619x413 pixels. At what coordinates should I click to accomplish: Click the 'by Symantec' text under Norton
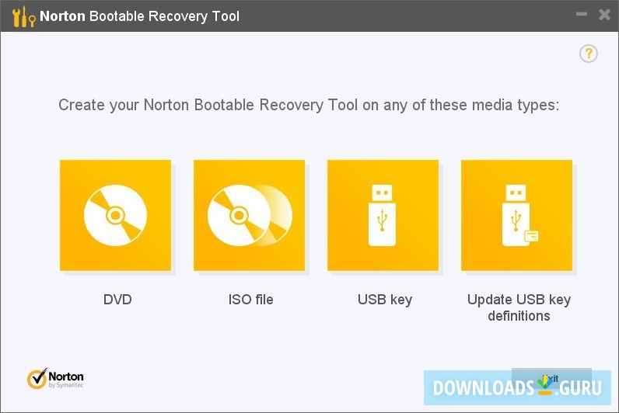coord(66,385)
